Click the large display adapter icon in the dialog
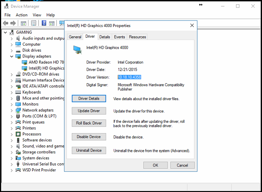 77,50
